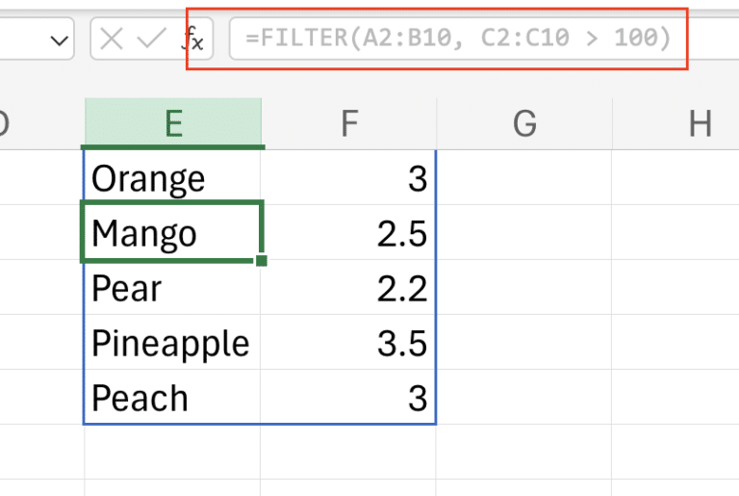
Task: Cancel the formula edit with the X icon
Action: (x=112, y=39)
